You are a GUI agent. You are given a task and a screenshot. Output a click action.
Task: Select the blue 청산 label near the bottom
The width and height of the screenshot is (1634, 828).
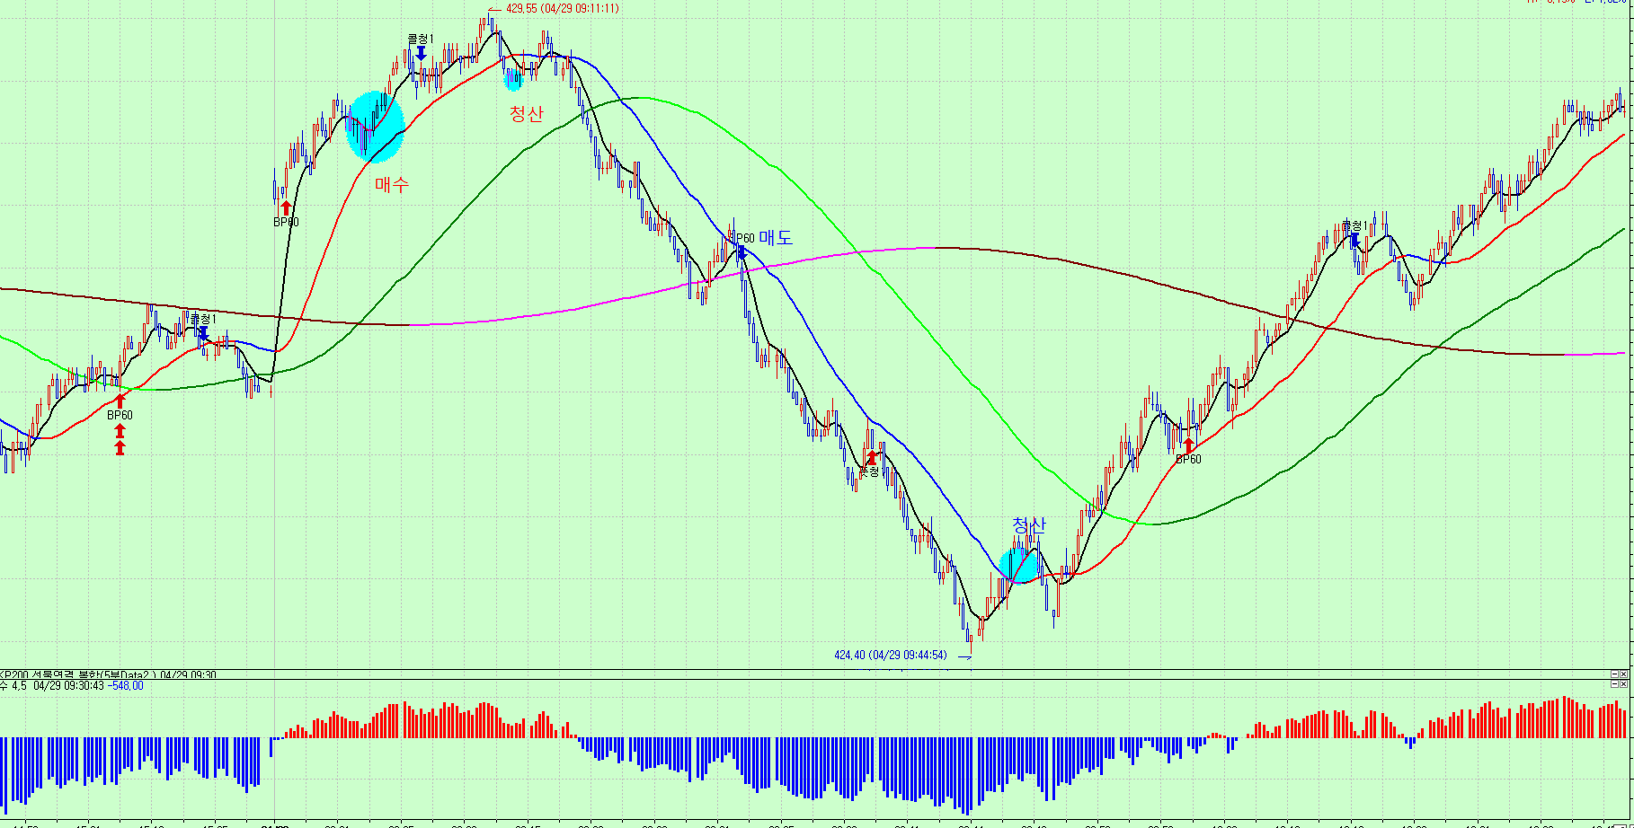click(1028, 525)
